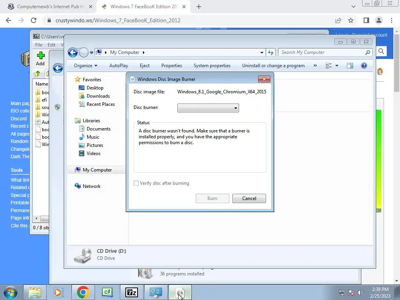Open a new Chrome tab
The width and height of the screenshot is (400, 300).
(199, 7)
